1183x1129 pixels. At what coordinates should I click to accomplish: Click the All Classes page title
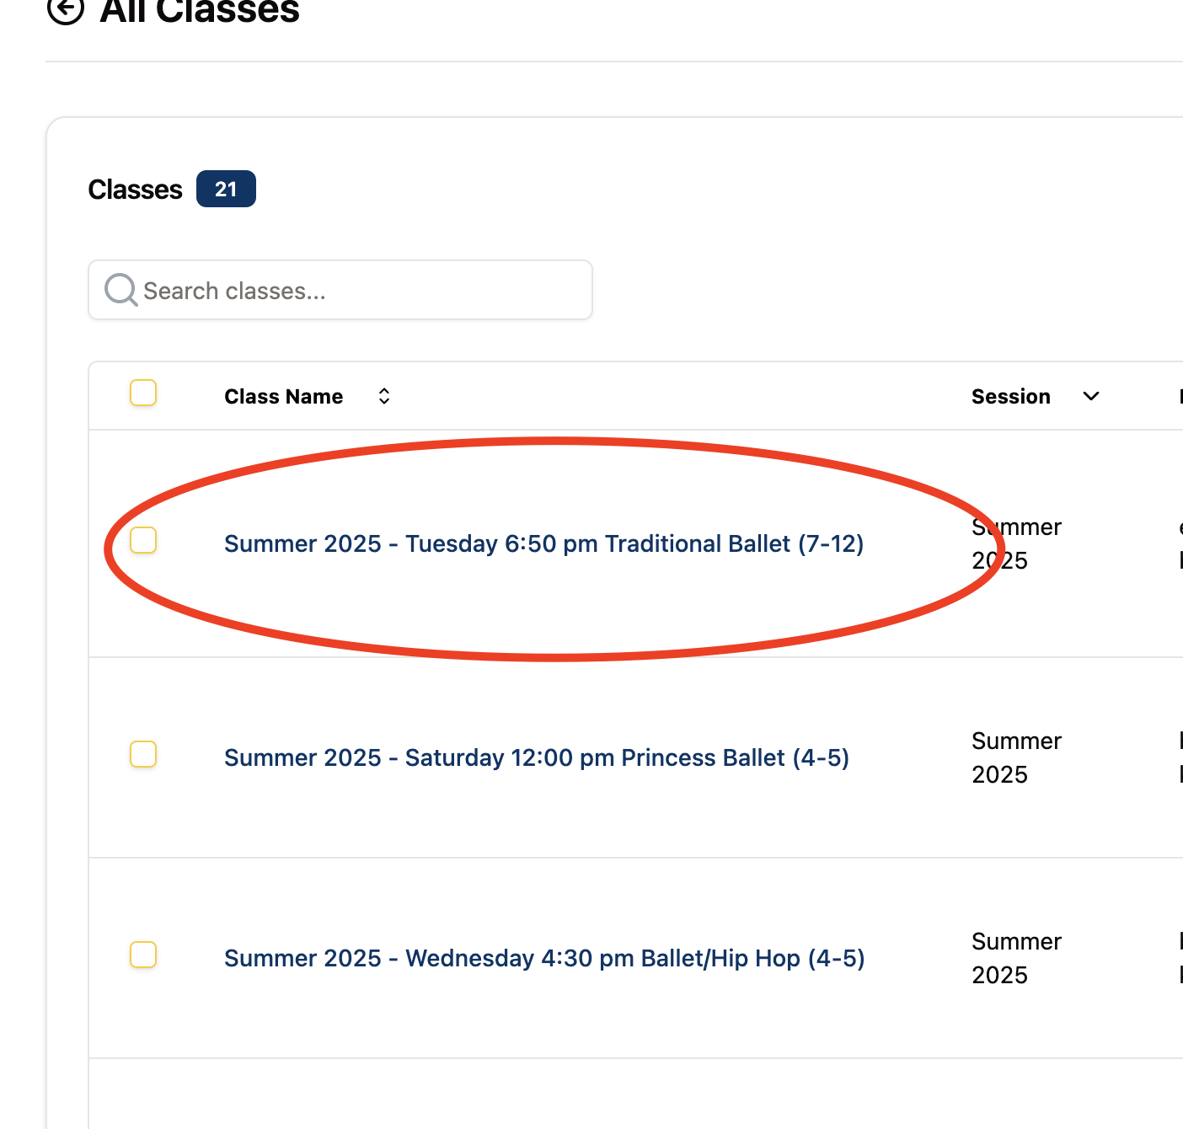[200, 11]
